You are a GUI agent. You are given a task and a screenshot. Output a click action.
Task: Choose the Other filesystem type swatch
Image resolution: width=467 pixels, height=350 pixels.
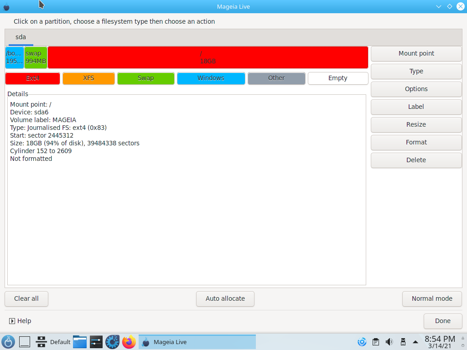tap(276, 78)
